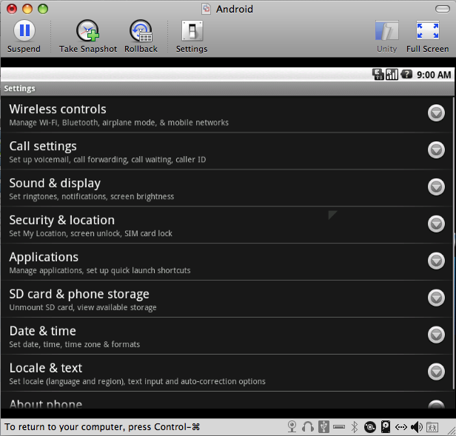456x436 pixels.
Task: Click the hard disk icon
Action: tap(386, 427)
